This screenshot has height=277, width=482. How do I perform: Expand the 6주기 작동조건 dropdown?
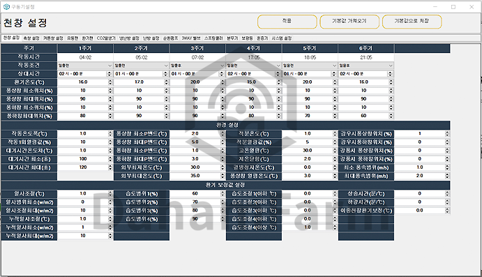pos(366,66)
